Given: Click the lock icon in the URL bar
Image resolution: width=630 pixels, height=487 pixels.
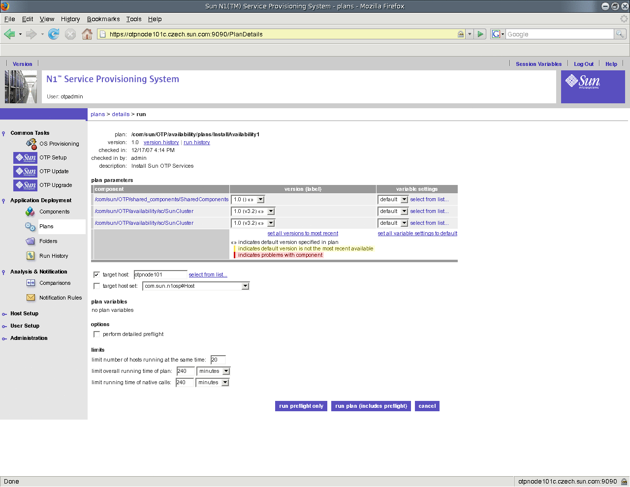Looking at the screenshot, I should (x=461, y=34).
